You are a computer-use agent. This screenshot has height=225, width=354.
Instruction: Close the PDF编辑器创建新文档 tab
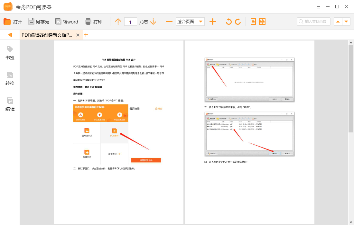click(78, 35)
